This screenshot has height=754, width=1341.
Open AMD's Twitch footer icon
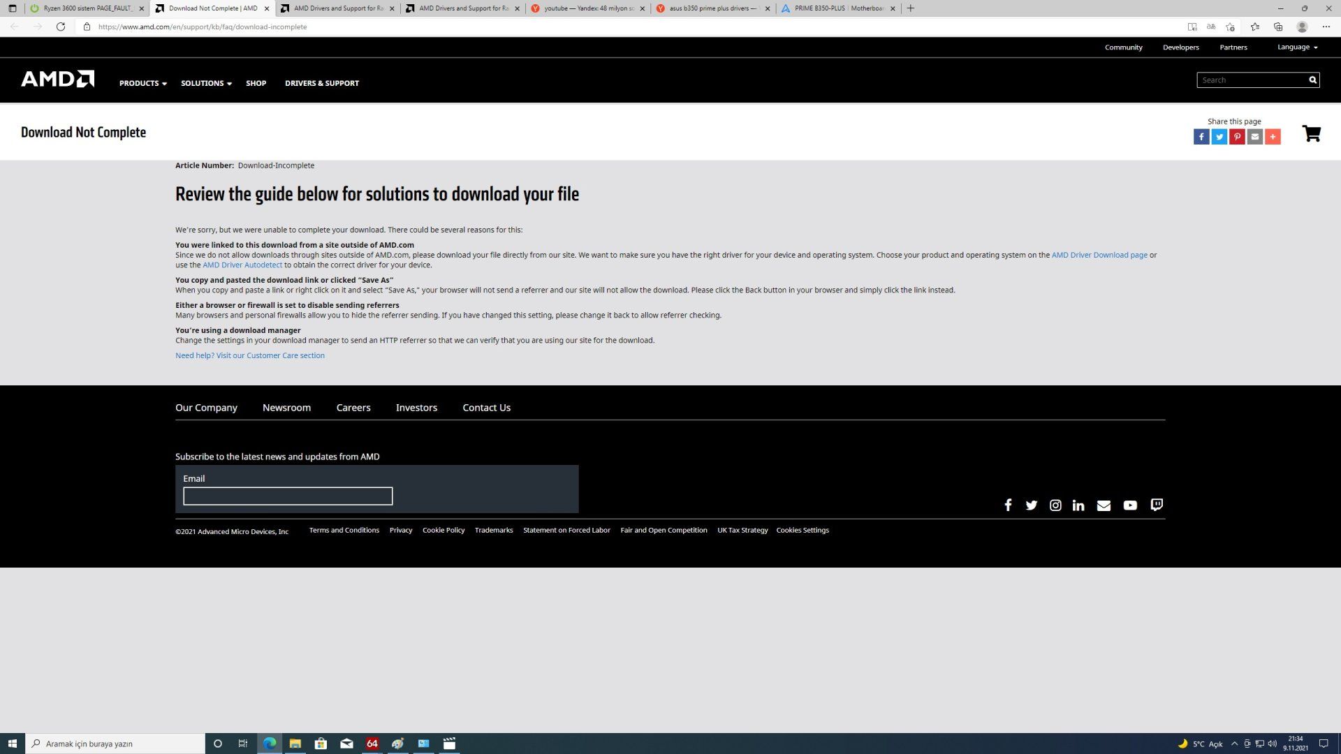[x=1157, y=505]
